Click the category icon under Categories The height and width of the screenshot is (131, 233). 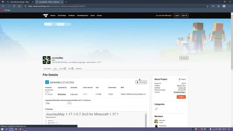tap(156, 109)
